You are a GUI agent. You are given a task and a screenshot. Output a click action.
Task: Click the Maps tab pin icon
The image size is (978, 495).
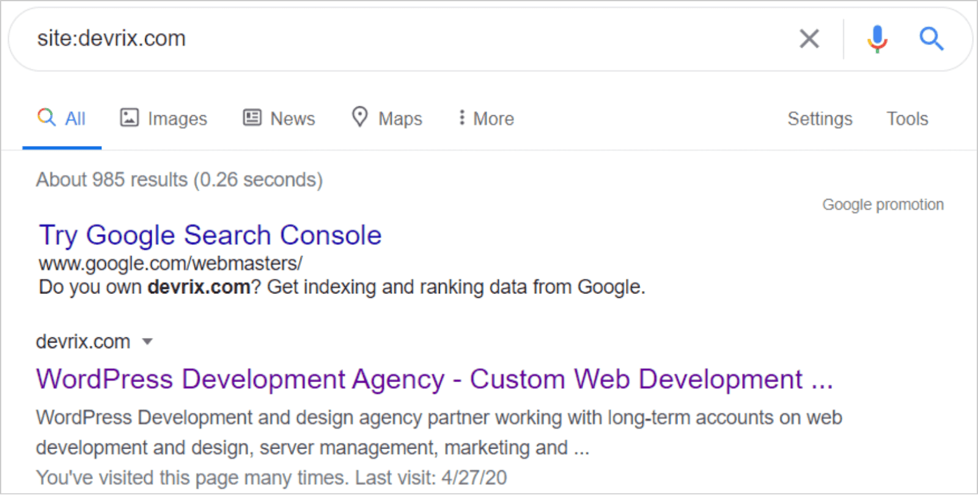pos(360,117)
